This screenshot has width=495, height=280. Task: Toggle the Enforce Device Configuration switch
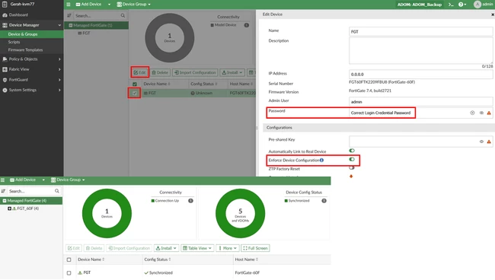(x=352, y=160)
